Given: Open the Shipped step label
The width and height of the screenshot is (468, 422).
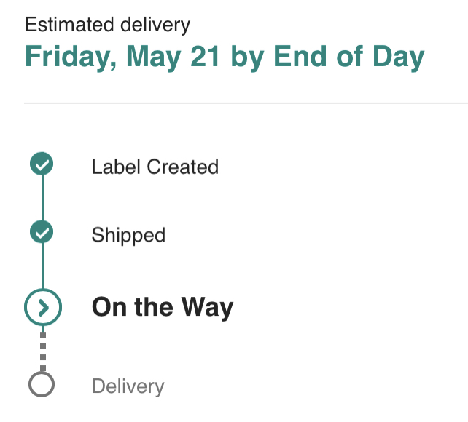Looking at the screenshot, I should coord(128,235).
